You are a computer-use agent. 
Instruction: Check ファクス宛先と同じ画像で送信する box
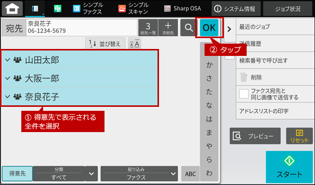pos(244,94)
